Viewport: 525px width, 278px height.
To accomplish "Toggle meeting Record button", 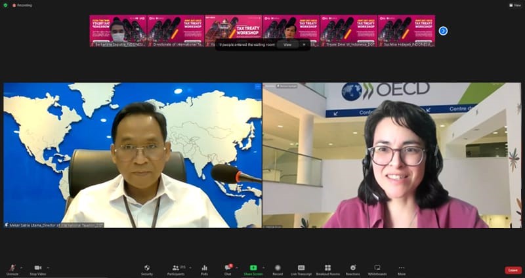I will [x=278, y=269].
